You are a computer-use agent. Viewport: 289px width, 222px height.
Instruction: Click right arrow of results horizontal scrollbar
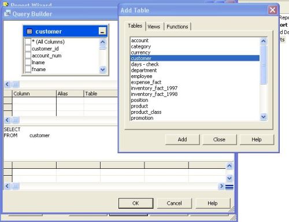pyautogui.click(x=221, y=186)
